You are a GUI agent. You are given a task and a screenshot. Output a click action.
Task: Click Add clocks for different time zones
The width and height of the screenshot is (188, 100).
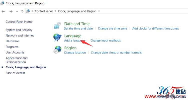coord(155,28)
